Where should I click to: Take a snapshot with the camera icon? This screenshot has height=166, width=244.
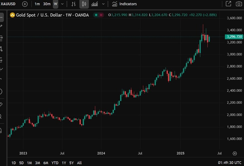(239, 4)
